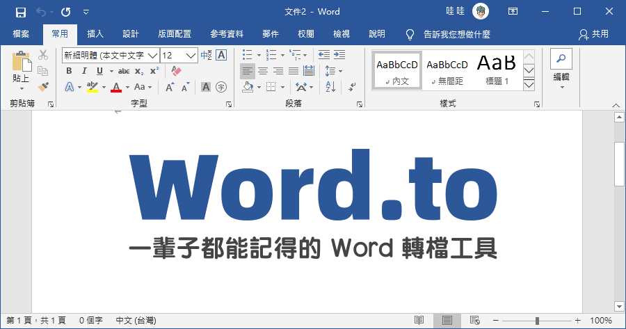Toggle strikethrough formatting
626x329 pixels.
(x=124, y=71)
